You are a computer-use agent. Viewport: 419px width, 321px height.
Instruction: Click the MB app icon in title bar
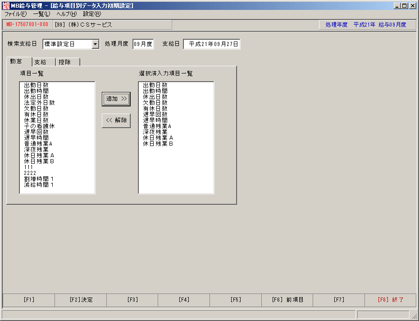click(5, 5)
